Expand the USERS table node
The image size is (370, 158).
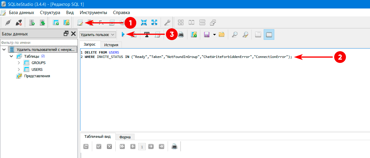19,69
